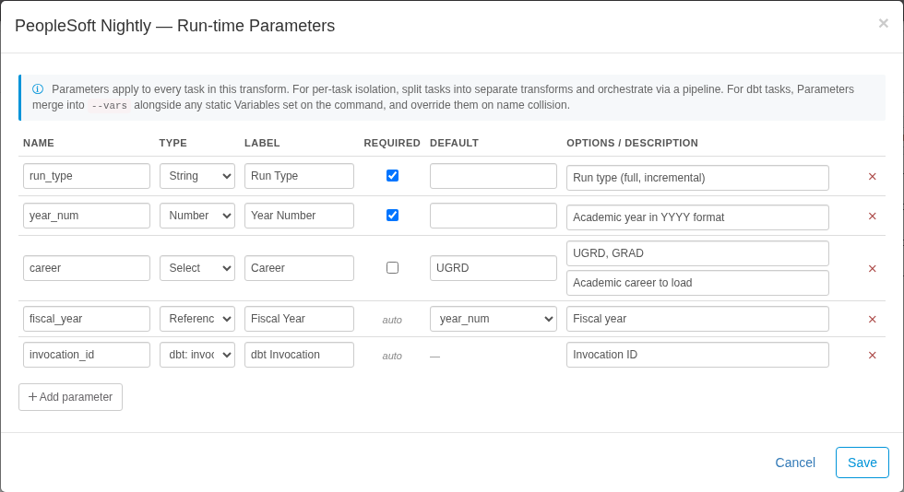Close the Run-time Parameters dialog
The height and width of the screenshot is (492, 904).
point(884,23)
